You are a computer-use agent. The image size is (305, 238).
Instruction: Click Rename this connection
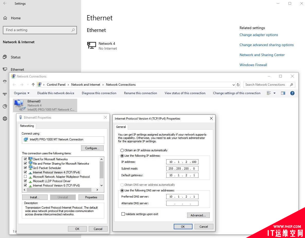coord(141,93)
